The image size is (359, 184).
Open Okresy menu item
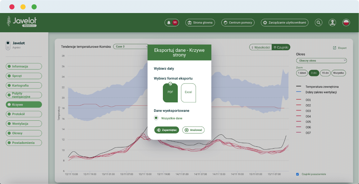point(24,133)
